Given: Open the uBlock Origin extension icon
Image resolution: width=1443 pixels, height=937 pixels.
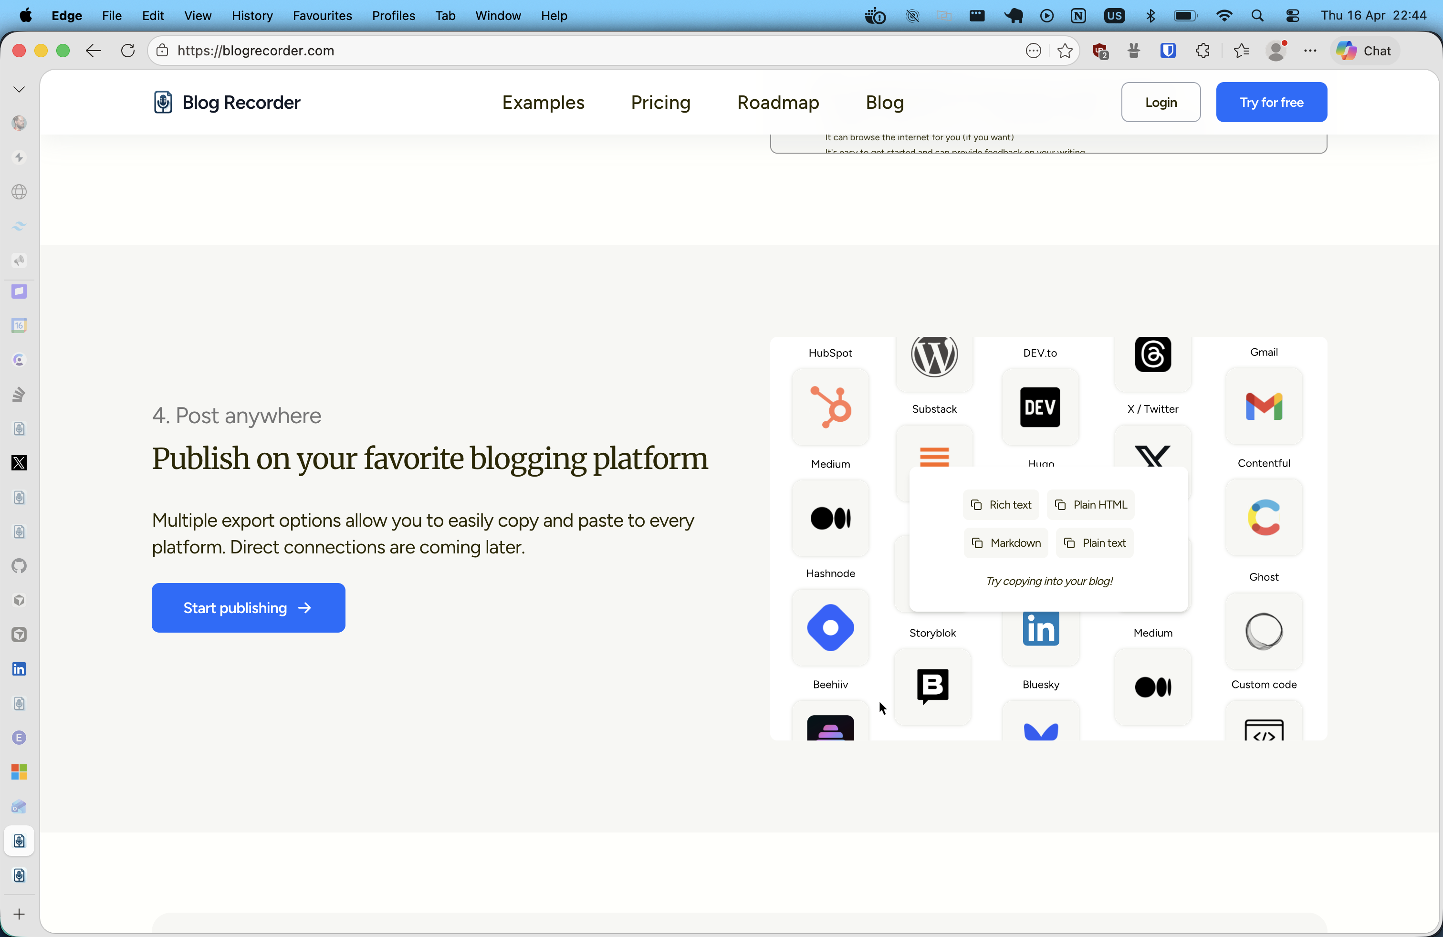Looking at the screenshot, I should click(x=1100, y=51).
